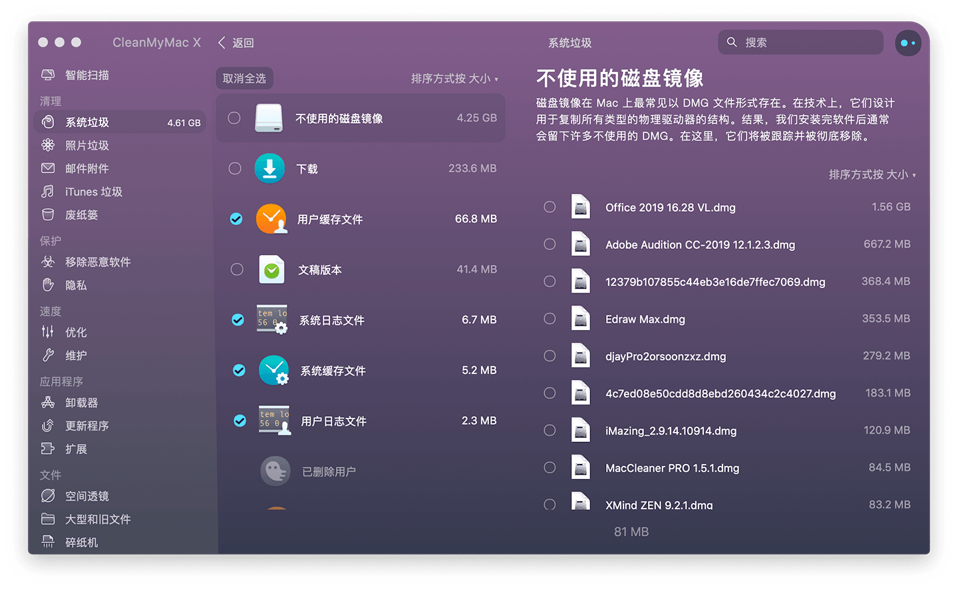The image size is (958, 589).
Task: Click the 系统垃圾 title in toolbar
Action: [569, 43]
